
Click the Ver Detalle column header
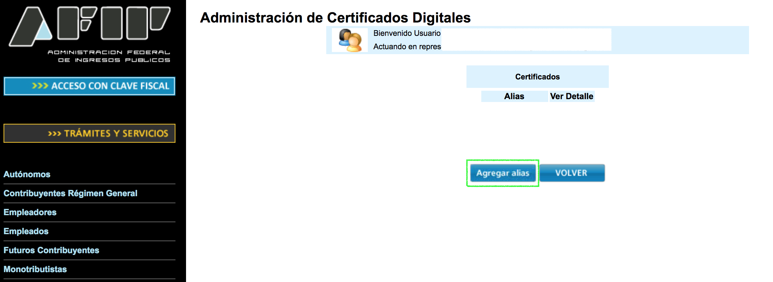click(572, 96)
